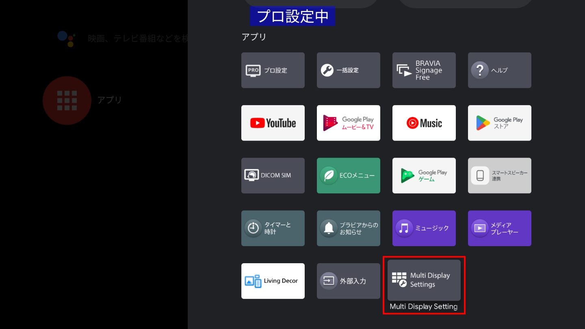The width and height of the screenshot is (585, 329).
Task: Open ブラビアからのお知らせ notifications
Action: 348,228
